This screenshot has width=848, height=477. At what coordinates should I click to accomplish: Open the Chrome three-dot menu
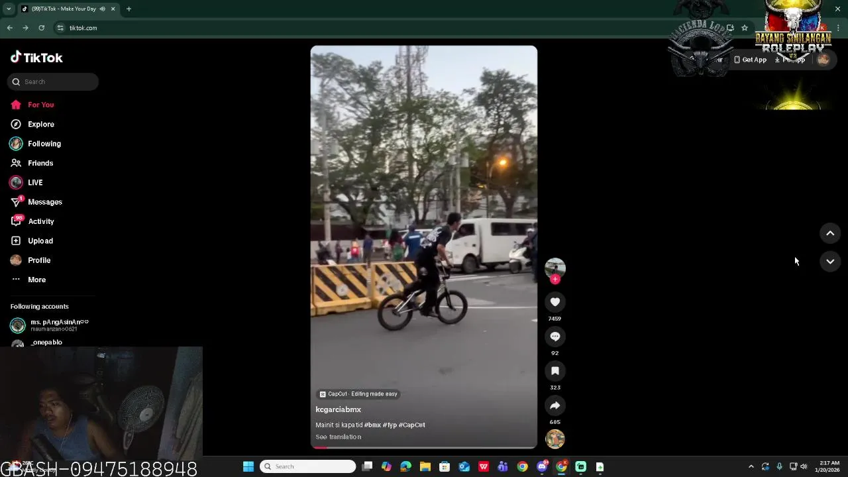click(x=838, y=28)
